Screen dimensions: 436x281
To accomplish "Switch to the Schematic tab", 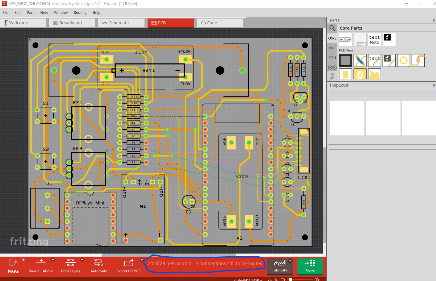I will pos(121,23).
